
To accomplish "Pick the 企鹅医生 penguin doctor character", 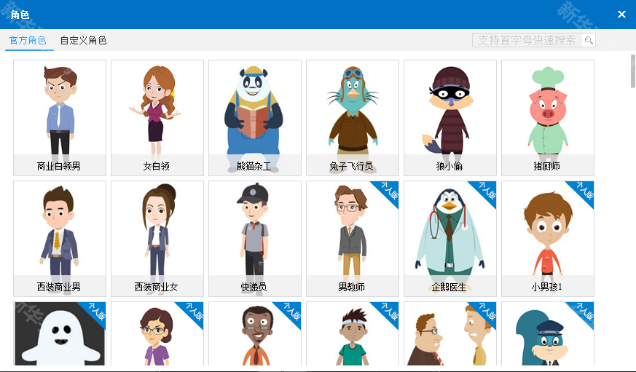I will (x=450, y=237).
